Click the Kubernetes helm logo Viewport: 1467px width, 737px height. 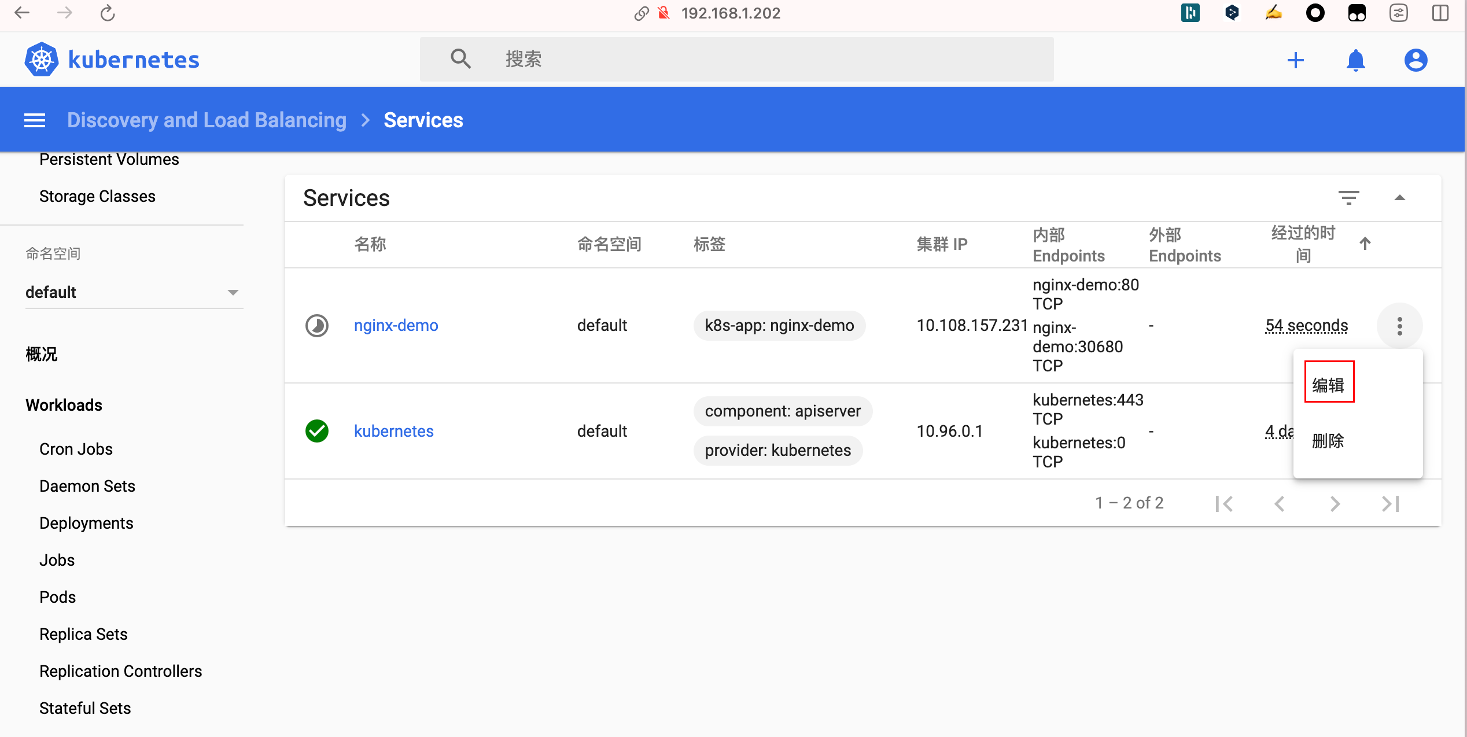click(42, 59)
